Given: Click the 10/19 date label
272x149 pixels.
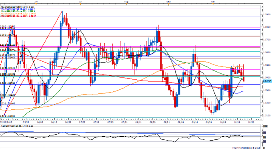Looking at the screenshot, I should tap(237, 122).
